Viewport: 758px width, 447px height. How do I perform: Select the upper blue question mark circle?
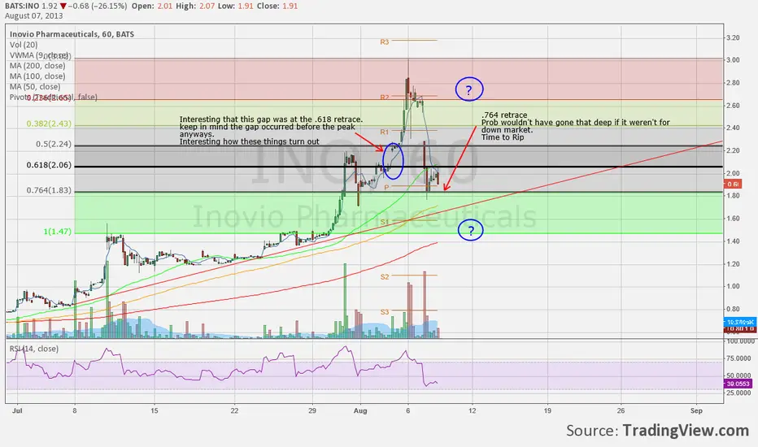pyautogui.click(x=469, y=89)
